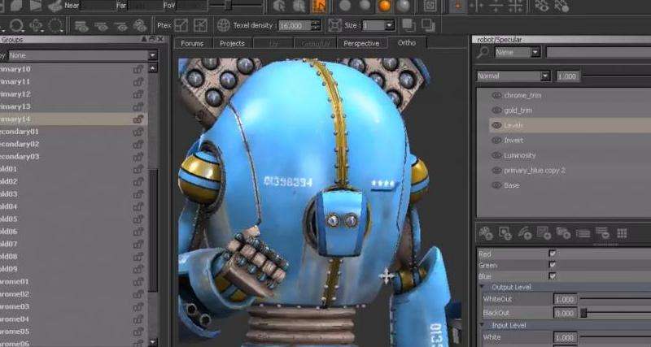Click the grid icon in layer toolbar
This screenshot has width=651, height=347.
(622, 233)
